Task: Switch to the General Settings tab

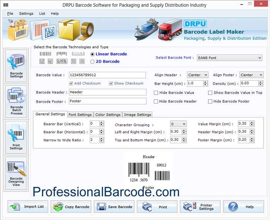Action: tap(50, 114)
